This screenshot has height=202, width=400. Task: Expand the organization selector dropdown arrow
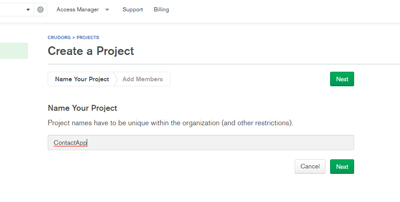click(x=29, y=10)
